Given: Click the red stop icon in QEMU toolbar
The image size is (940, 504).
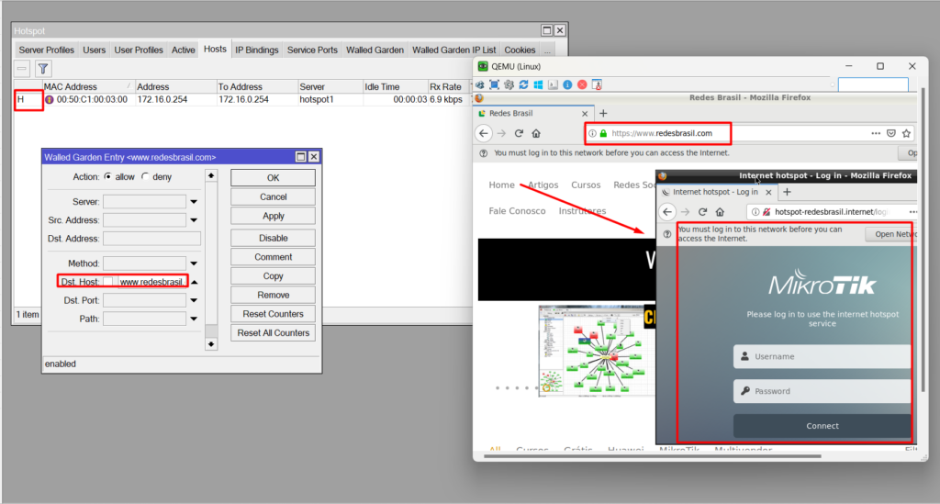Looking at the screenshot, I should tap(581, 84).
